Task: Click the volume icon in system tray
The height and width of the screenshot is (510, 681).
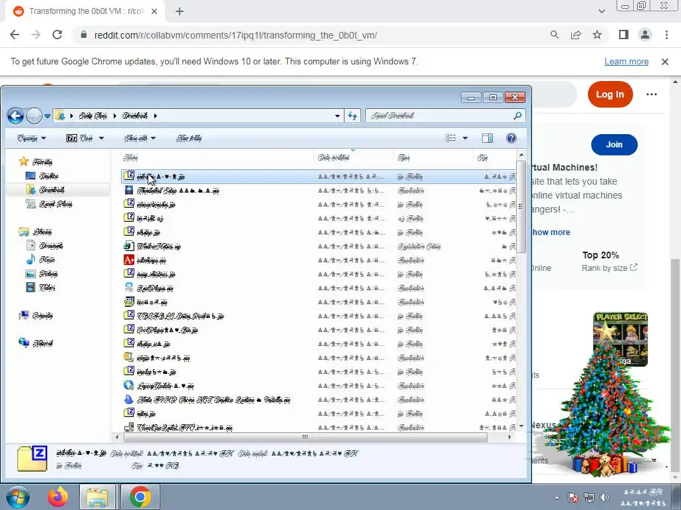Action: pos(604,497)
